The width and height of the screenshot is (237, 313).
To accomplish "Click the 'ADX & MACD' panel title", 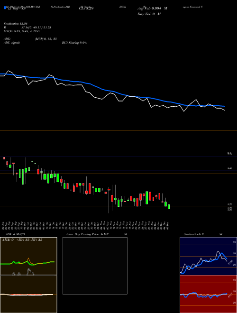I will (15, 234).
